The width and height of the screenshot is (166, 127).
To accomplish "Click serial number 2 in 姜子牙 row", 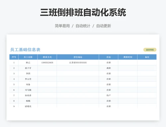I will 14,68.
